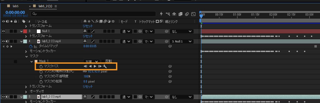Click the 3D layer cube column header
The height and width of the screenshot is (103, 320).
[x=113, y=21]
